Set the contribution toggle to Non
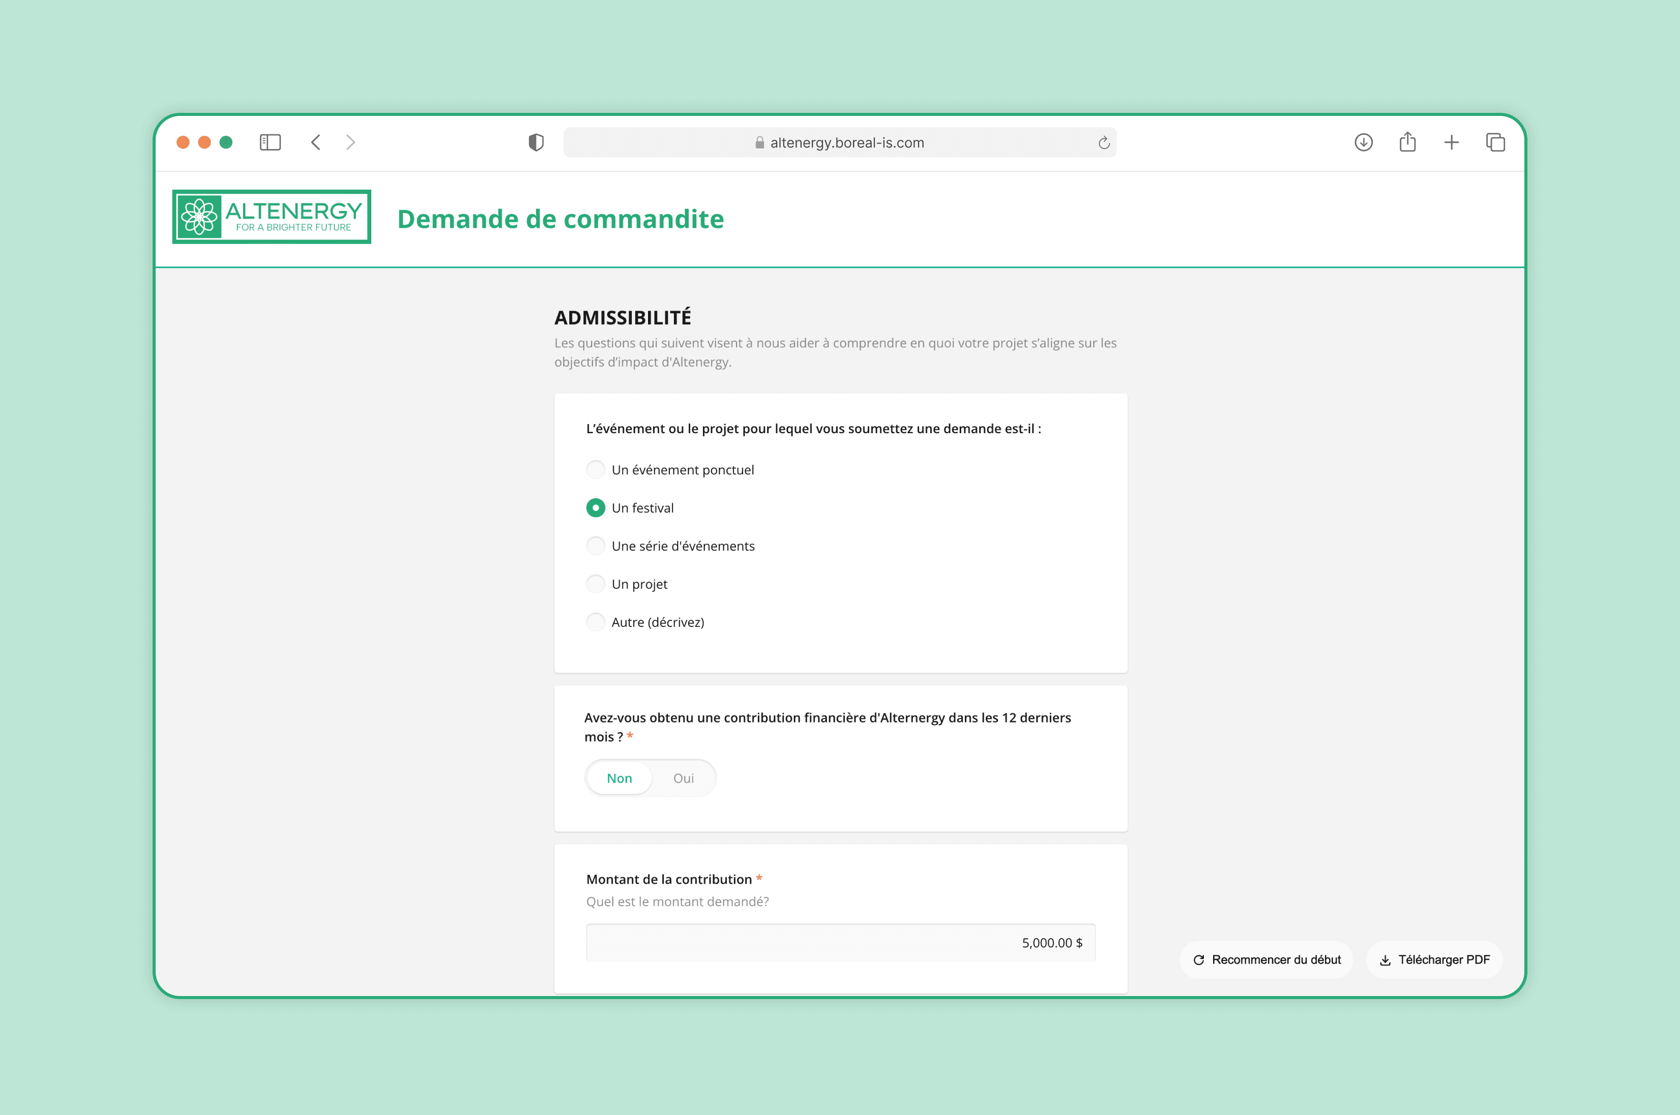The height and width of the screenshot is (1115, 1680). click(x=619, y=778)
